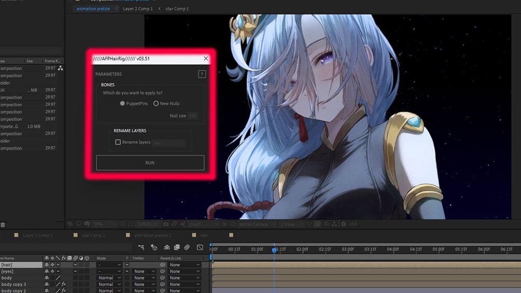521x293 pixels.
Task: Click the Motion Blur column header icon
Action: click(x=75, y=258)
